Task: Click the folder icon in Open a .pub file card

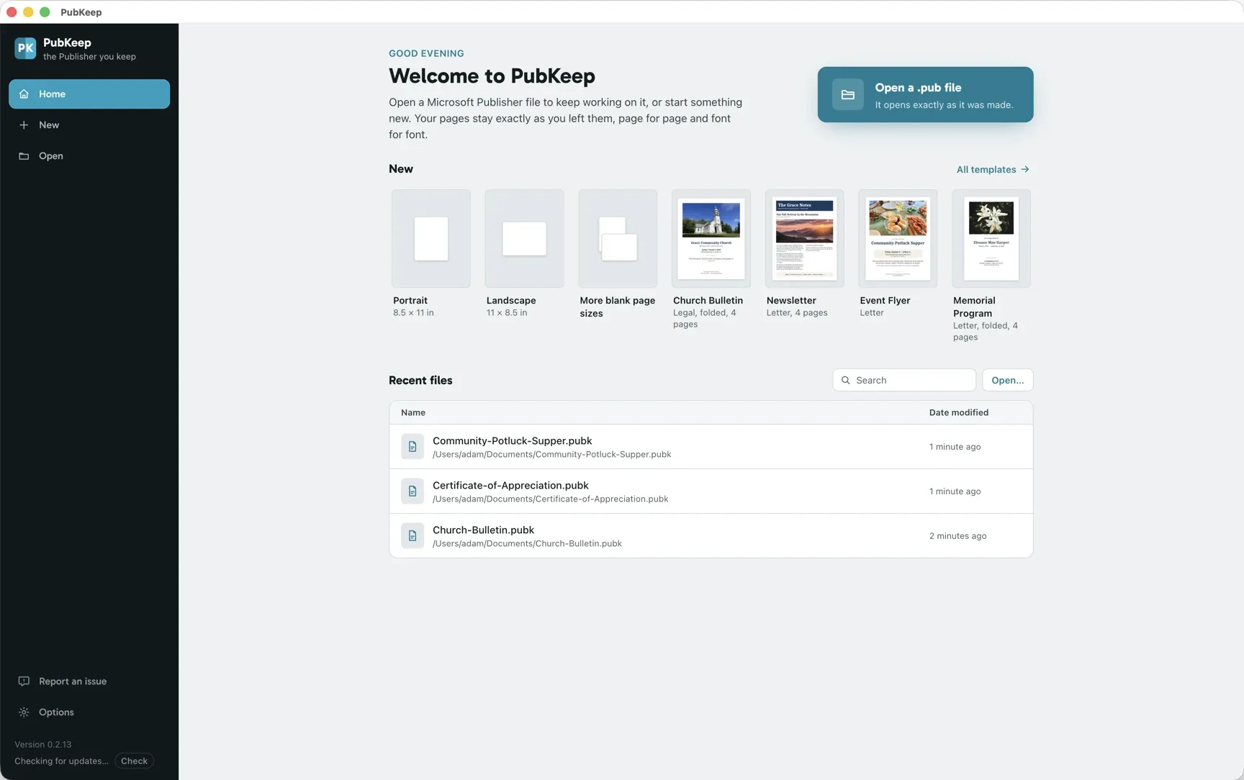Action: [847, 95]
